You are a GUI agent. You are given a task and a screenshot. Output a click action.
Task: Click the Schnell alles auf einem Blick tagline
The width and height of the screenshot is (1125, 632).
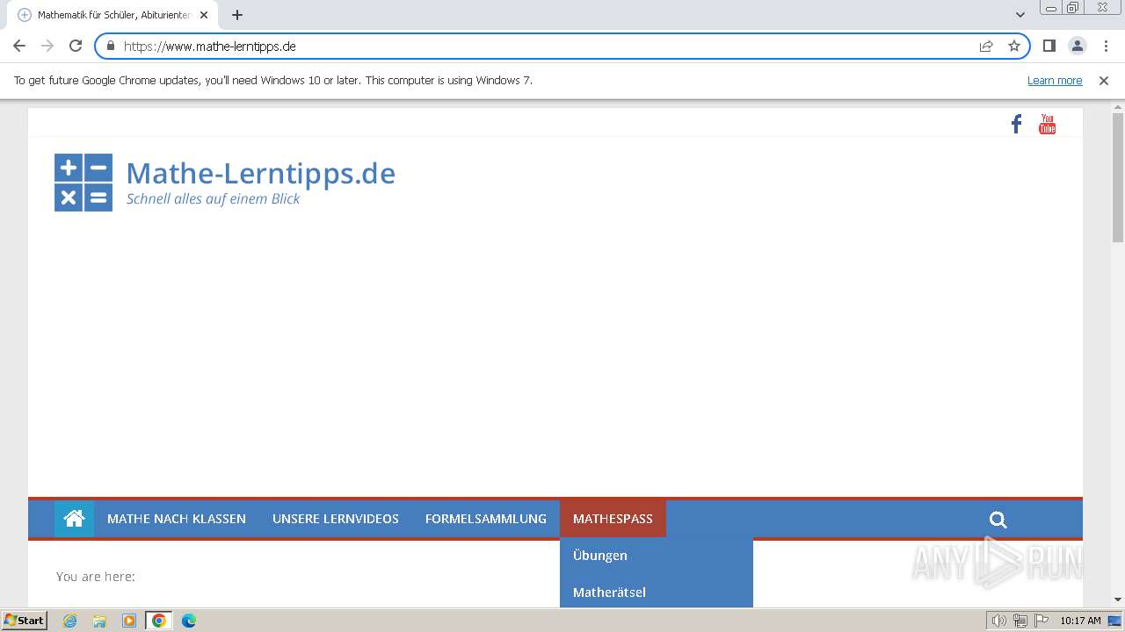pyautogui.click(x=214, y=199)
